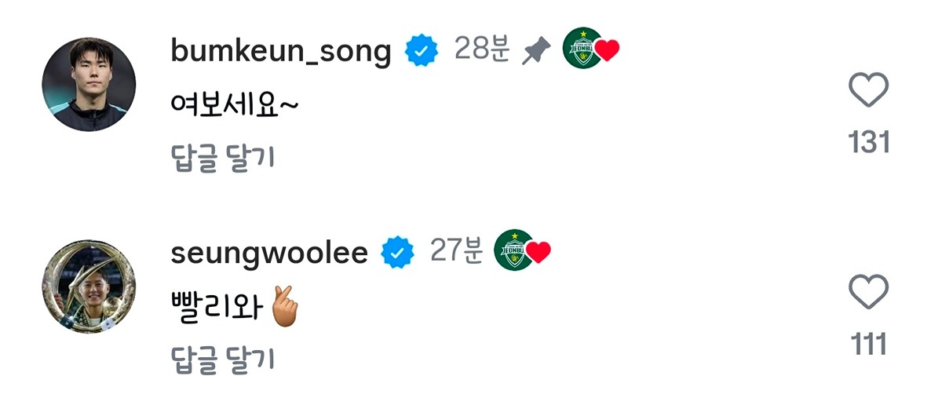Viewport: 942px width, 405px height.
Task: Click the 28분 timestamp
Action: pyautogui.click(x=483, y=49)
